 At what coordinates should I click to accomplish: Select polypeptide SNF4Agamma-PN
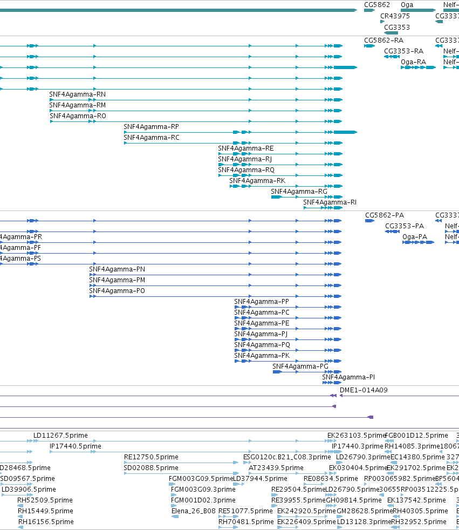pos(117,269)
